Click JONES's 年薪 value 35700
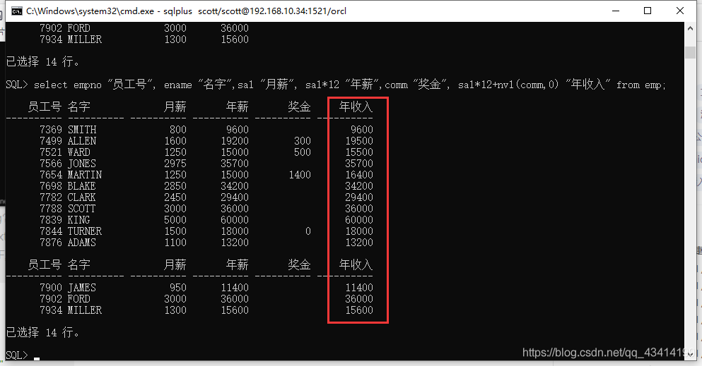702x366 pixels. coord(235,164)
